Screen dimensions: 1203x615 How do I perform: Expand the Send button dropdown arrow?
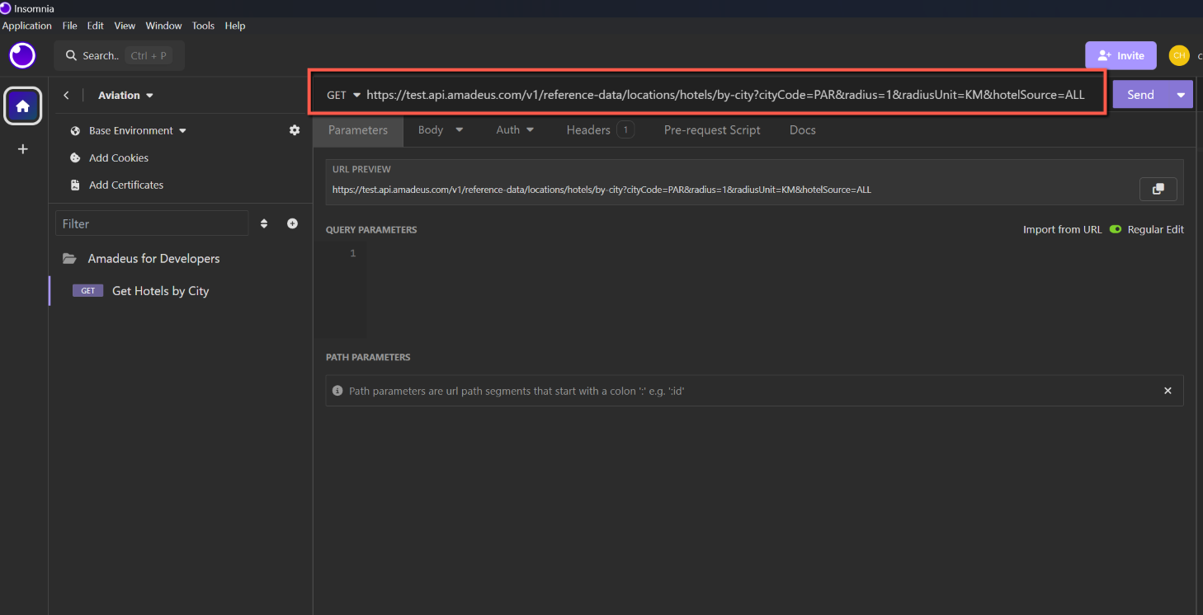point(1181,95)
